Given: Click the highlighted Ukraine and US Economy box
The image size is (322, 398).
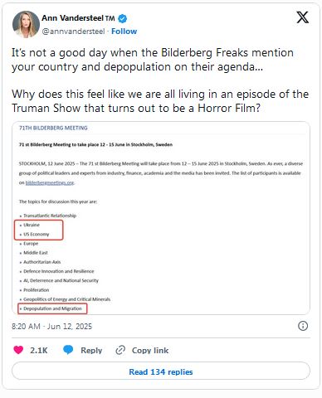Looking at the screenshot, I should (x=39, y=230).
